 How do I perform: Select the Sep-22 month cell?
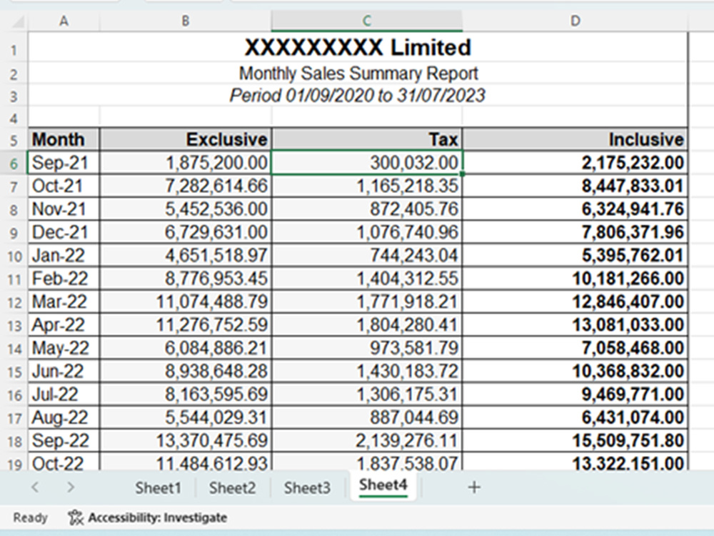64,441
